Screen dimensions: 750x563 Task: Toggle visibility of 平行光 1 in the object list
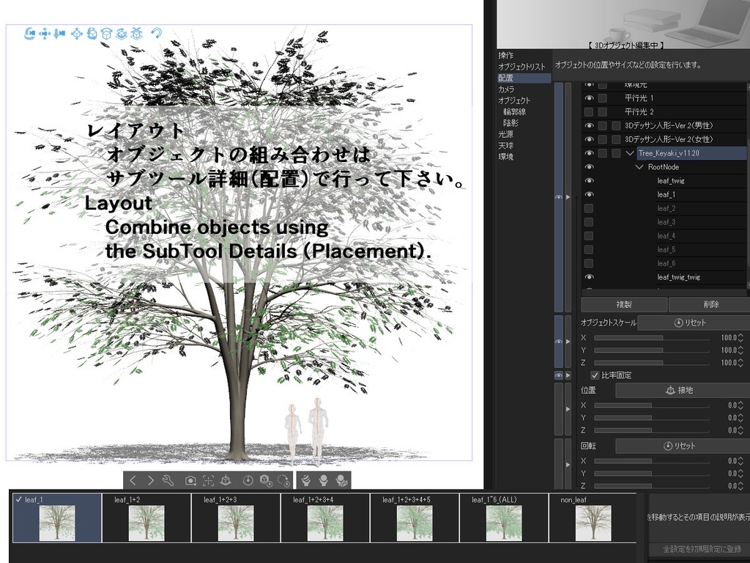589,97
